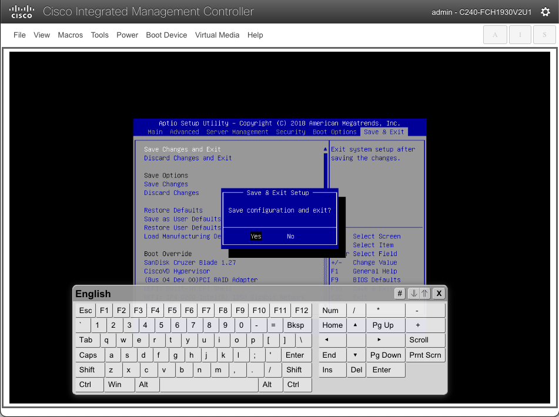Click the left arrow navigation key
The image size is (559, 417).
coord(332,339)
